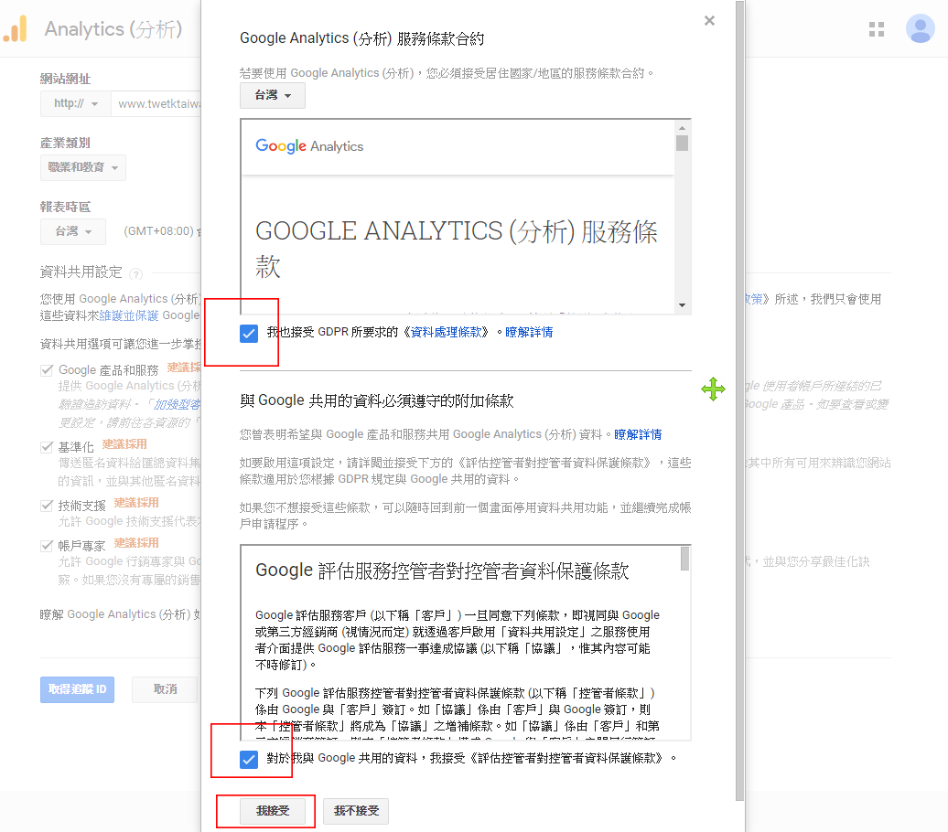
Task: Click the 取得追蹤 ID button
Action: [x=78, y=689]
